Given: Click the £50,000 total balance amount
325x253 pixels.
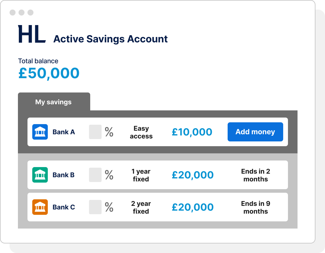Looking at the screenshot, I should click(x=49, y=73).
